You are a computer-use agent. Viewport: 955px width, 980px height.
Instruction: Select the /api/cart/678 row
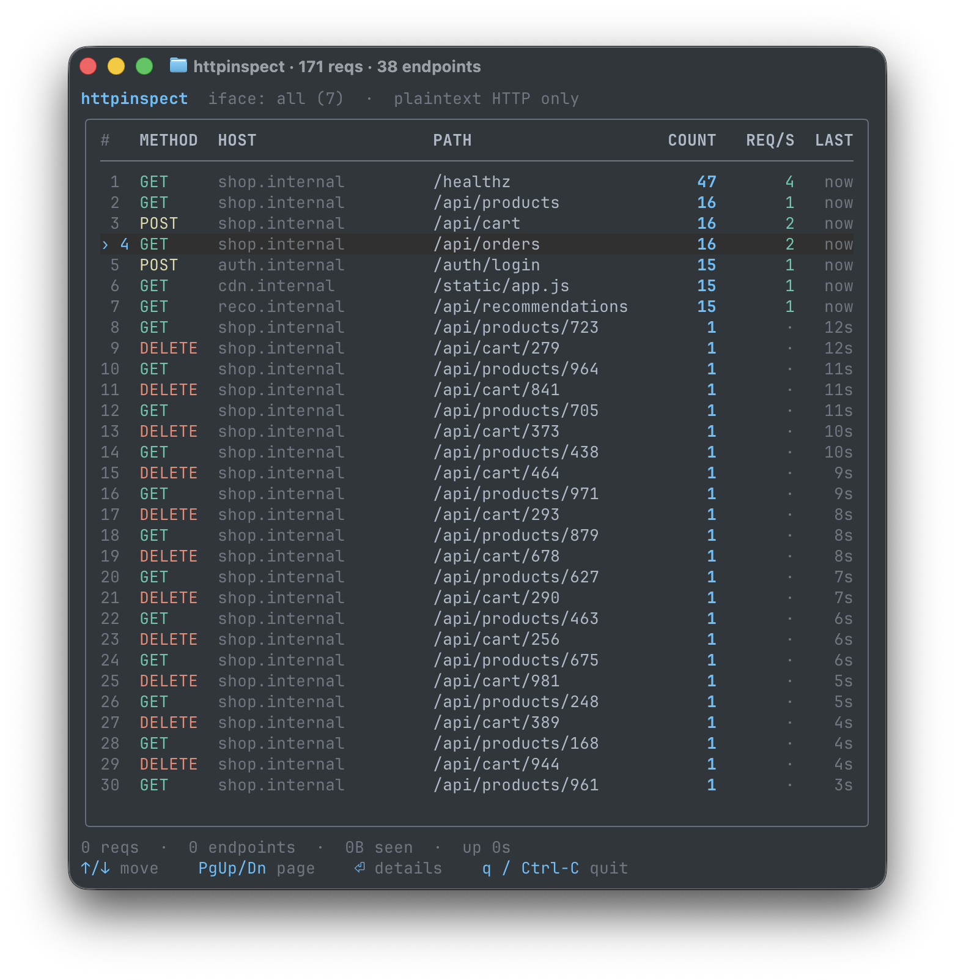(477, 556)
